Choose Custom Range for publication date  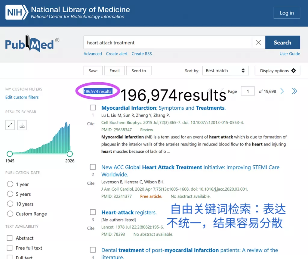pyautogui.click(x=10, y=214)
